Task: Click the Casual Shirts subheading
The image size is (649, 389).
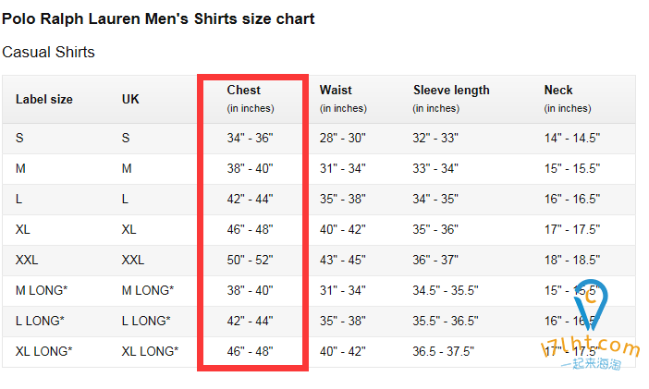Action: coord(48,52)
